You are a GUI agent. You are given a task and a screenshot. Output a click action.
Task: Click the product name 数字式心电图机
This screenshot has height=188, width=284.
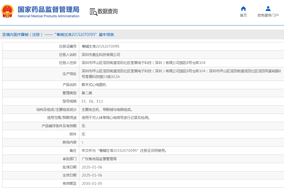(94, 85)
